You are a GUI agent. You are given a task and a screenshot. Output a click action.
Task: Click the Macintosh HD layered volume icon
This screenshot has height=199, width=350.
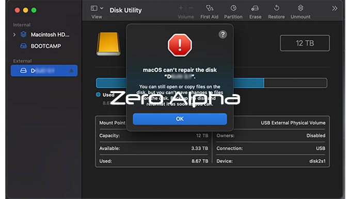click(23, 34)
